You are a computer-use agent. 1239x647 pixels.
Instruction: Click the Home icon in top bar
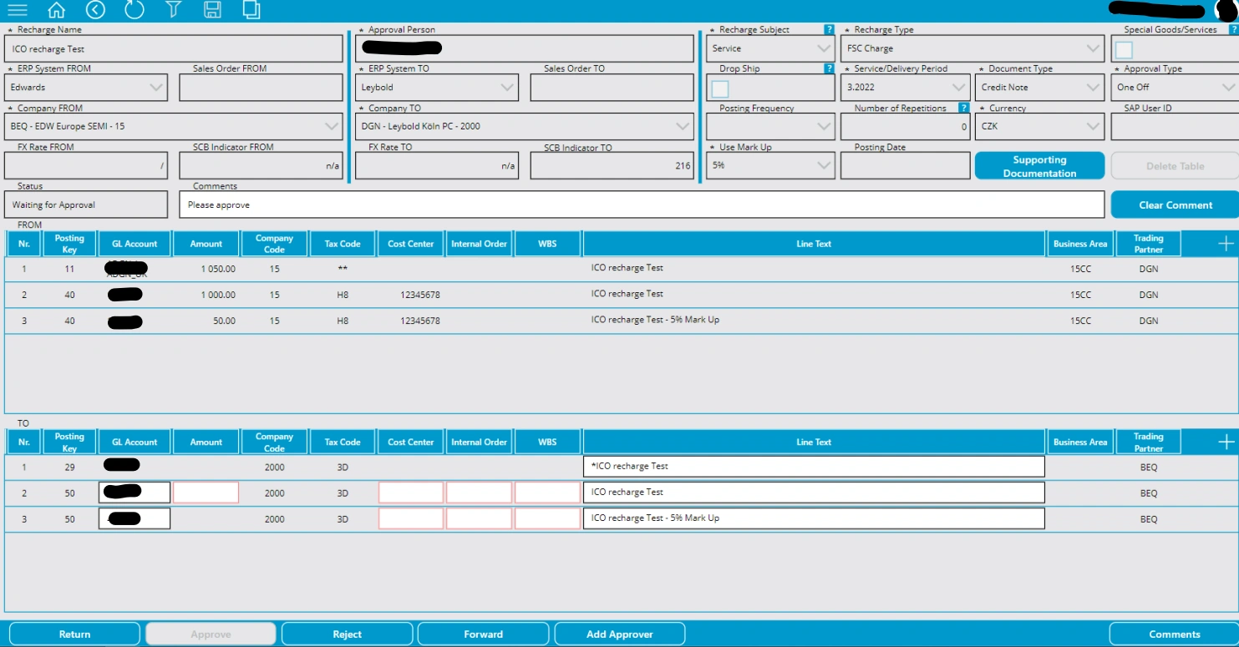pos(56,10)
